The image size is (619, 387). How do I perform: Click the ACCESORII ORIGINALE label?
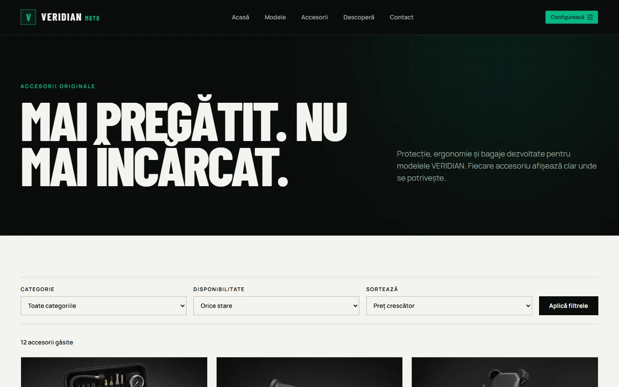(58, 86)
